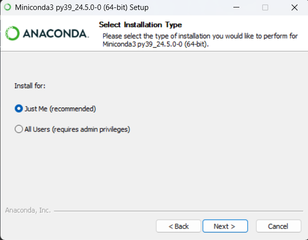308x240 pixels.
Task: Cancel the Miniconda3 setup
Action: 278,226
